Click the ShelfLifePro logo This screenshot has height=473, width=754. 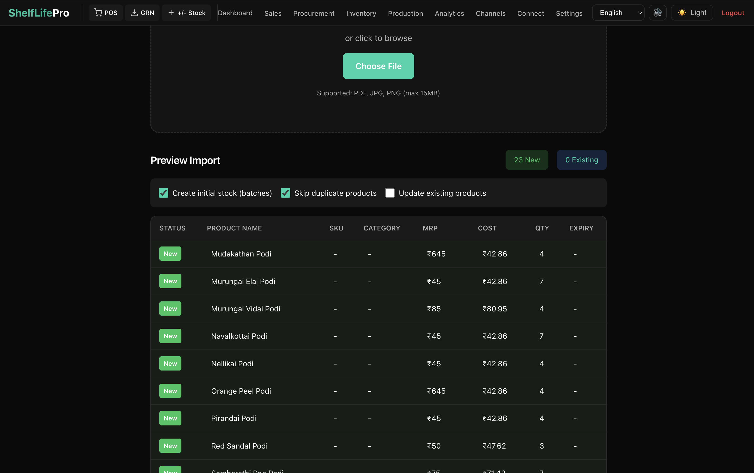(39, 13)
